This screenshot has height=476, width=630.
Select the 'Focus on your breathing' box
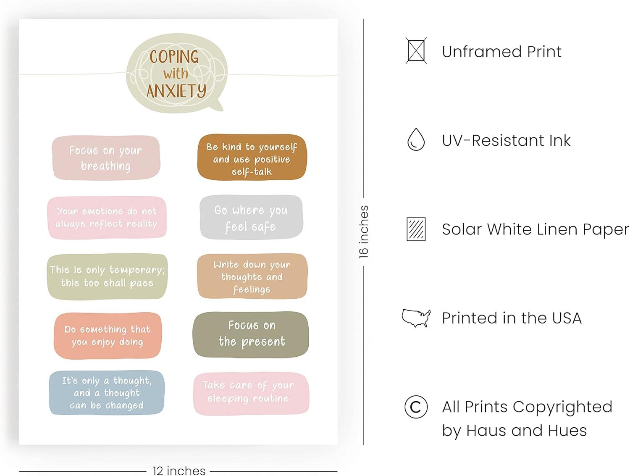pyautogui.click(x=106, y=158)
